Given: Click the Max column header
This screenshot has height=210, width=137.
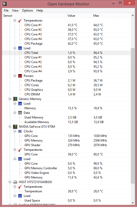Looking at the screenshot, I should (x=105, y=16).
